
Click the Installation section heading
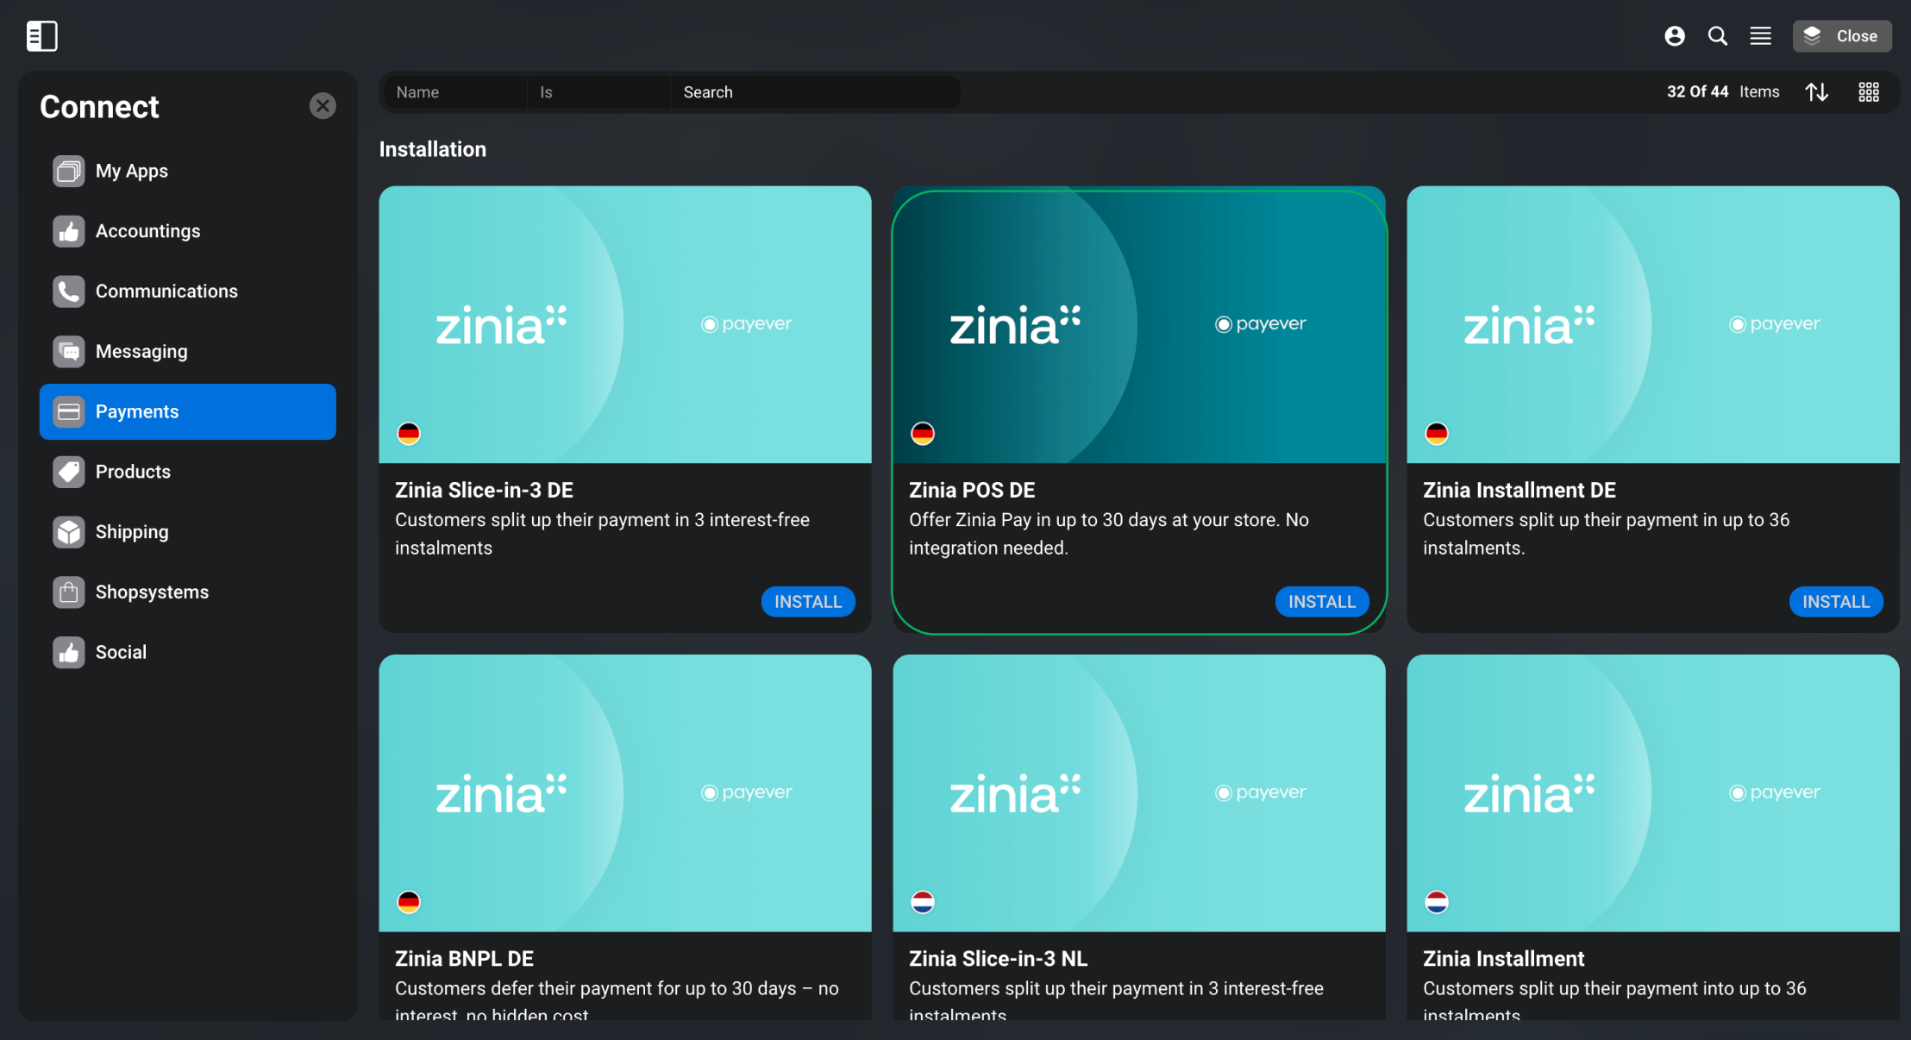433,149
